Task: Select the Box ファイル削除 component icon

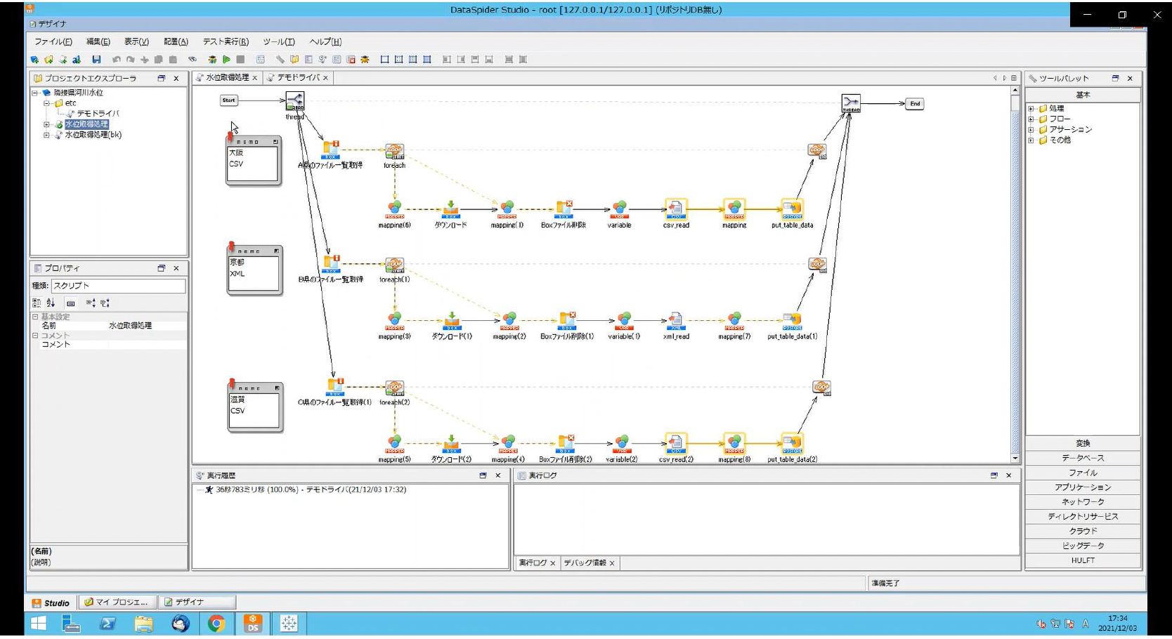Action: pos(564,209)
